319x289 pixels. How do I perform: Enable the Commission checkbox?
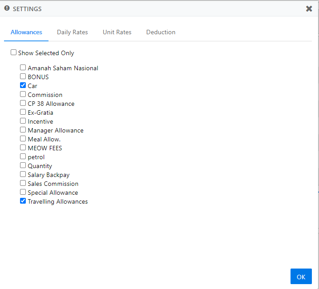pyautogui.click(x=23, y=94)
